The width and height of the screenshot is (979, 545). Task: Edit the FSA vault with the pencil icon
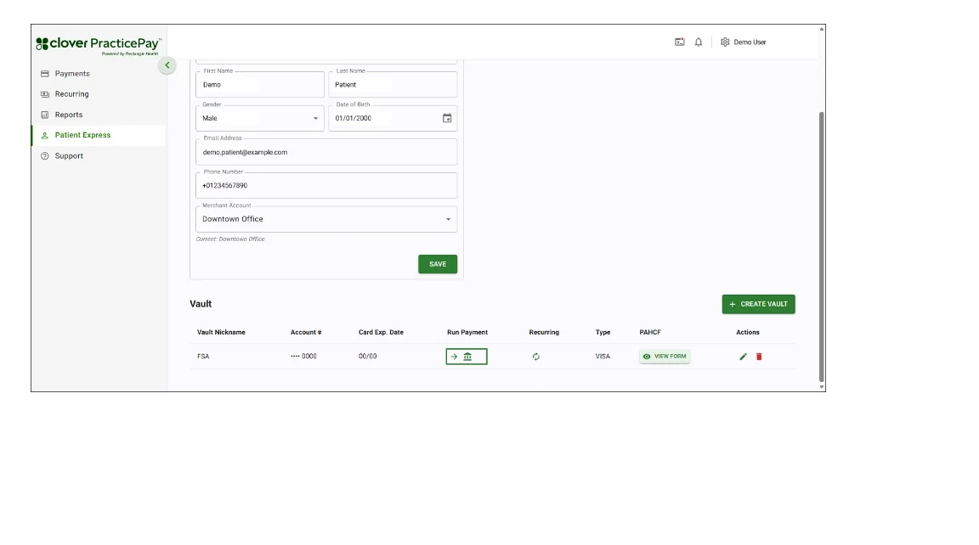(x=744, y=356)
